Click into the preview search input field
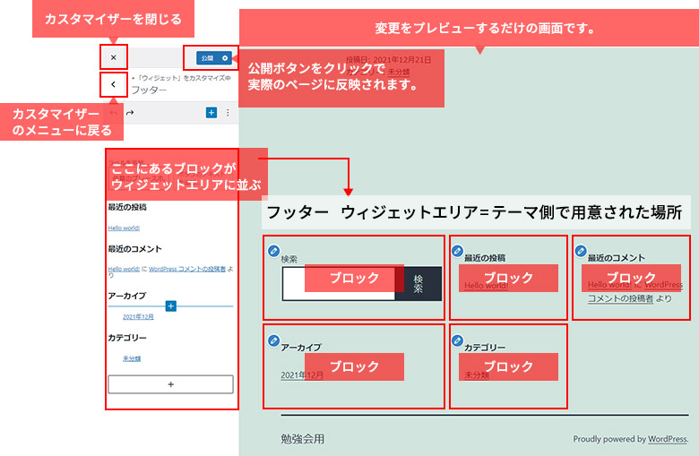 339,283
